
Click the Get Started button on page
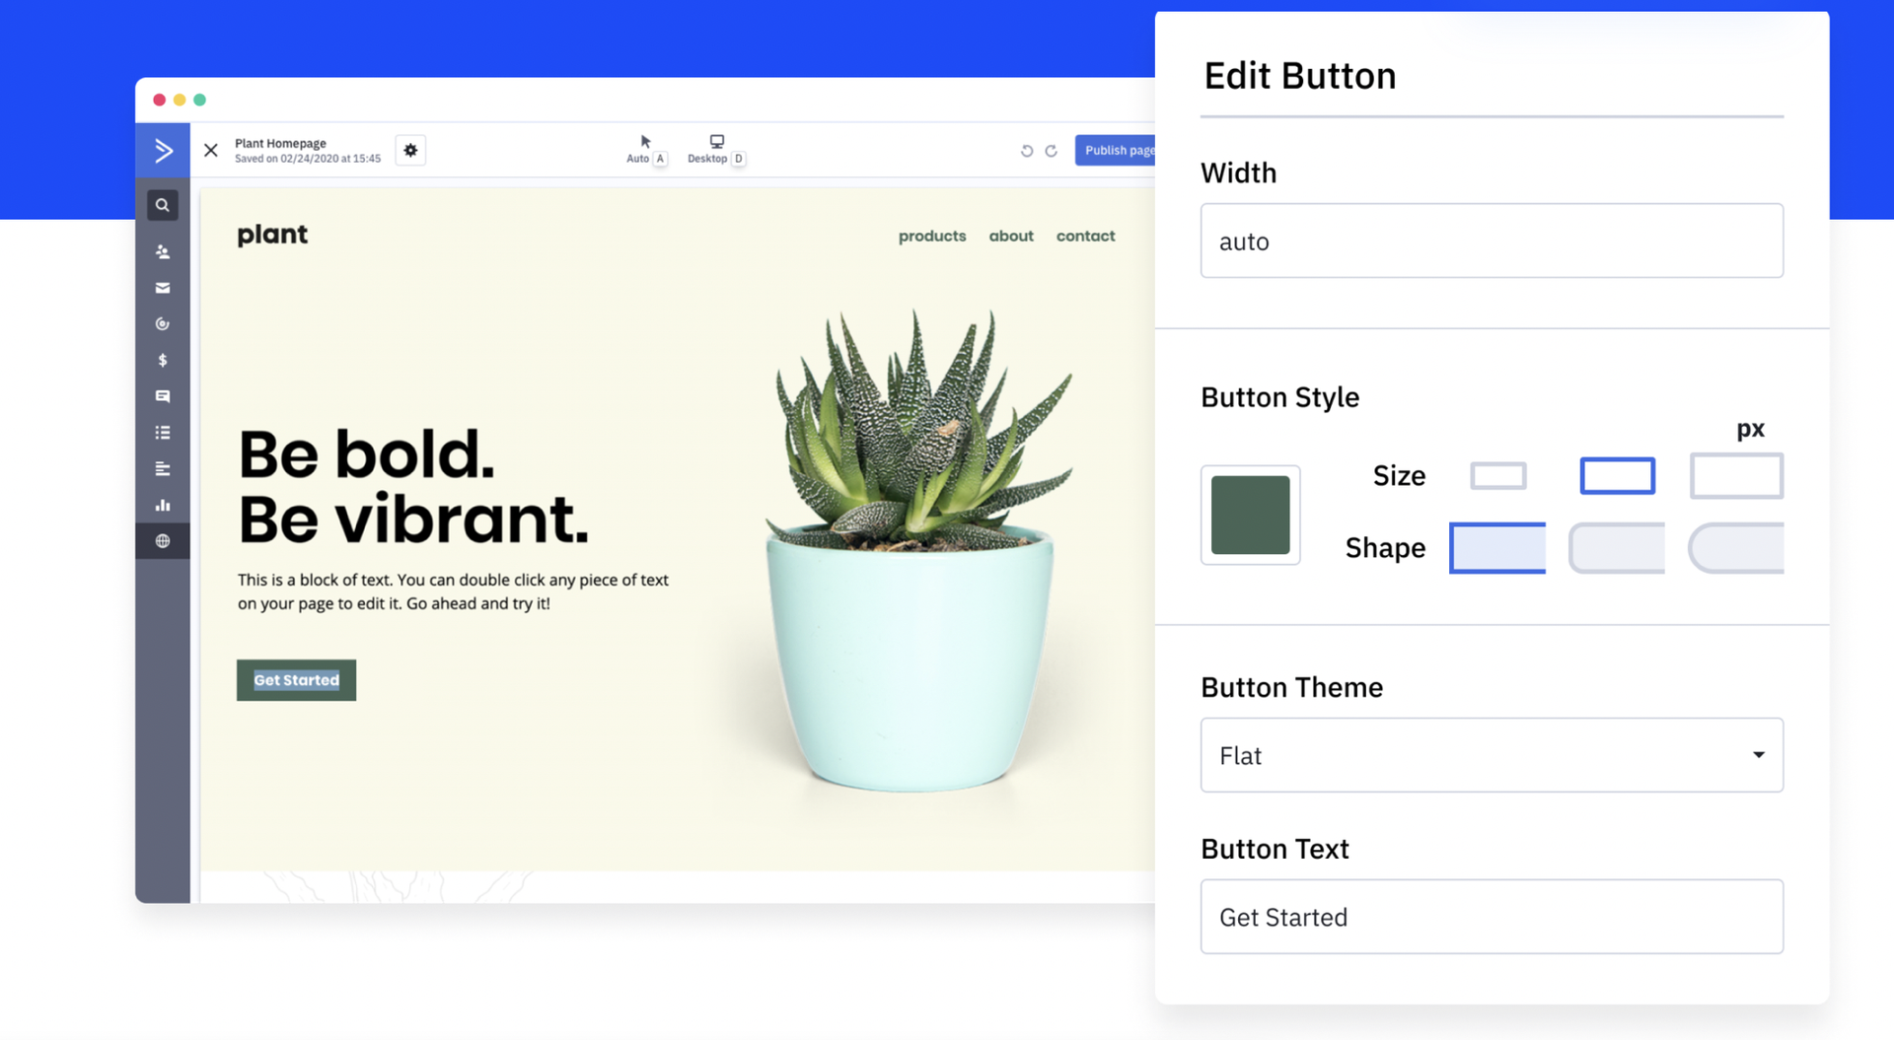[x=296, y=680]
